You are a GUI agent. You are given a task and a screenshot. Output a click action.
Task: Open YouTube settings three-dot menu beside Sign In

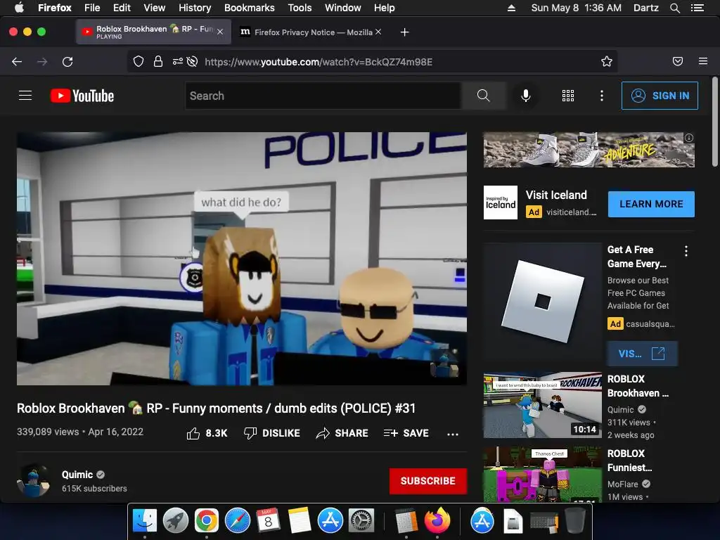602,96
